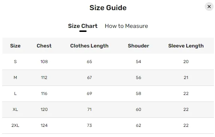Click the Sleeve Length column header
This screenshot has width=215, height=137.
coord(186,46)
